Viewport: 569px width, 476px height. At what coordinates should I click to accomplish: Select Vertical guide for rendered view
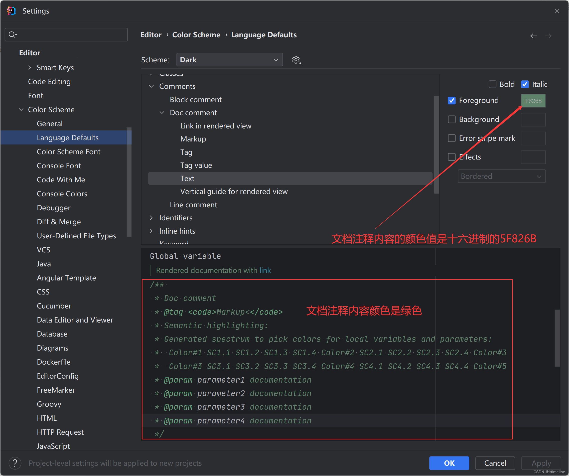[x=234, y=192]
